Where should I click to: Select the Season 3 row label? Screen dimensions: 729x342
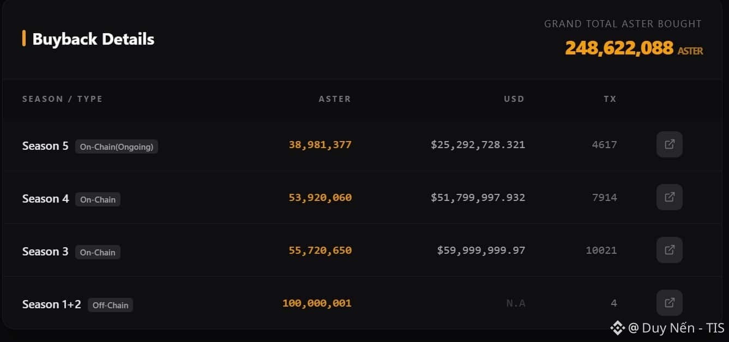45,252
